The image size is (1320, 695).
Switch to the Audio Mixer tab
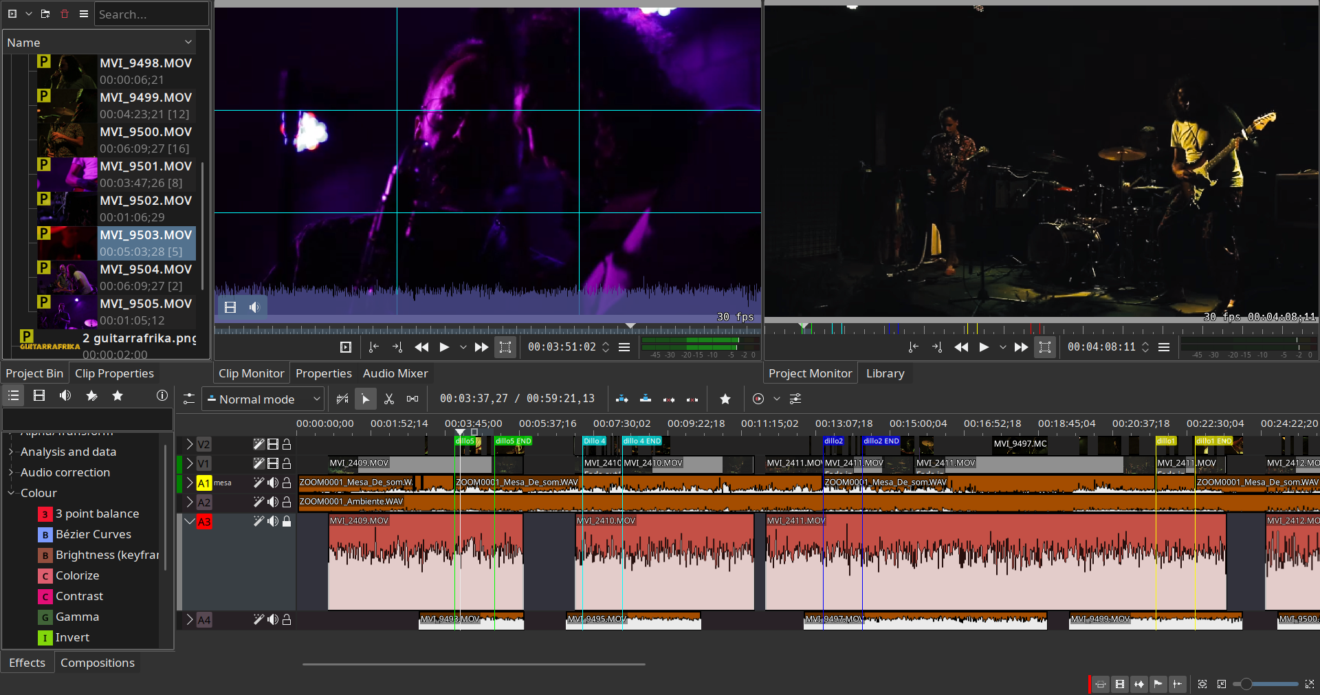point(395,373)
